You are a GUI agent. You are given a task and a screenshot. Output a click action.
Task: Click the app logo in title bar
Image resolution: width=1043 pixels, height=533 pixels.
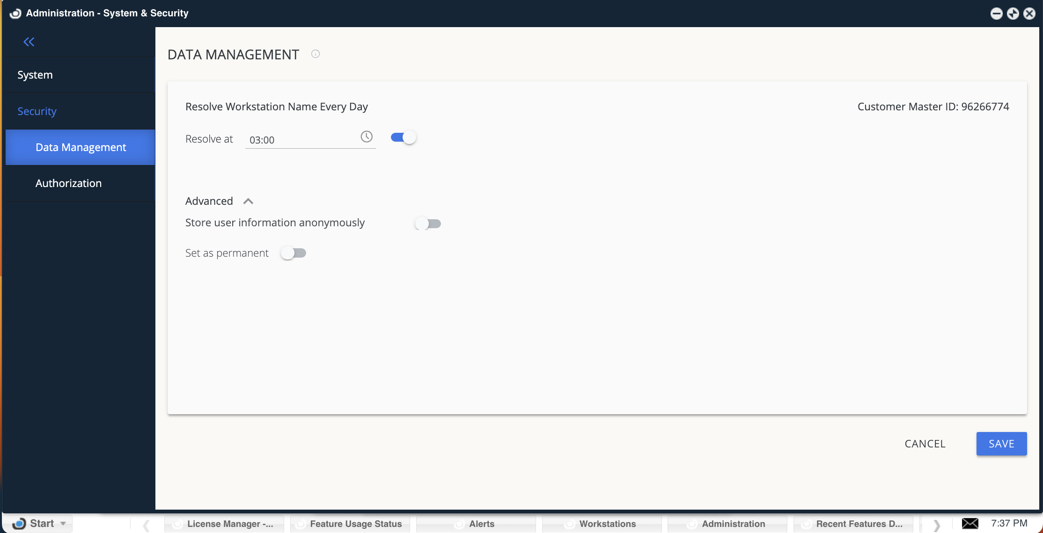[15, 13]
